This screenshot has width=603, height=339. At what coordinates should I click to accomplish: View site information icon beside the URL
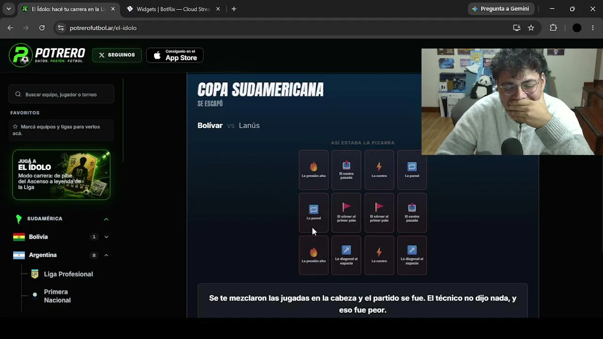pyautogui.click(x=61, y=28)
